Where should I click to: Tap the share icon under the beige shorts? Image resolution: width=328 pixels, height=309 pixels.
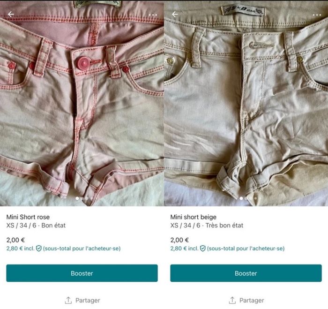pyautogui.click(x=232, y=300)
